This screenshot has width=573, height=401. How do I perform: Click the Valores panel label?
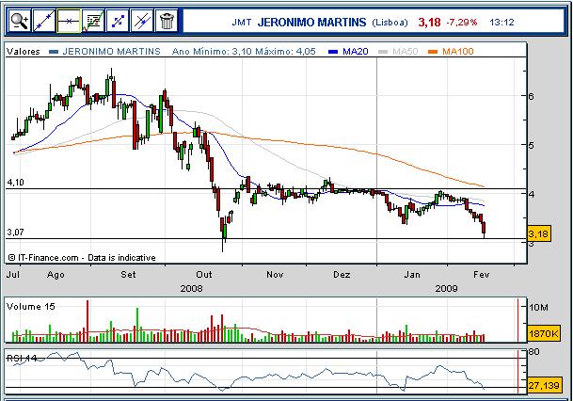click(x=23, y=52)
